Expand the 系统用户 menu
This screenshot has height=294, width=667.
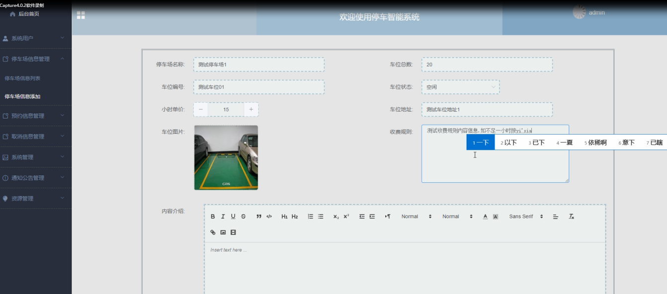click(x=36, y=38)
